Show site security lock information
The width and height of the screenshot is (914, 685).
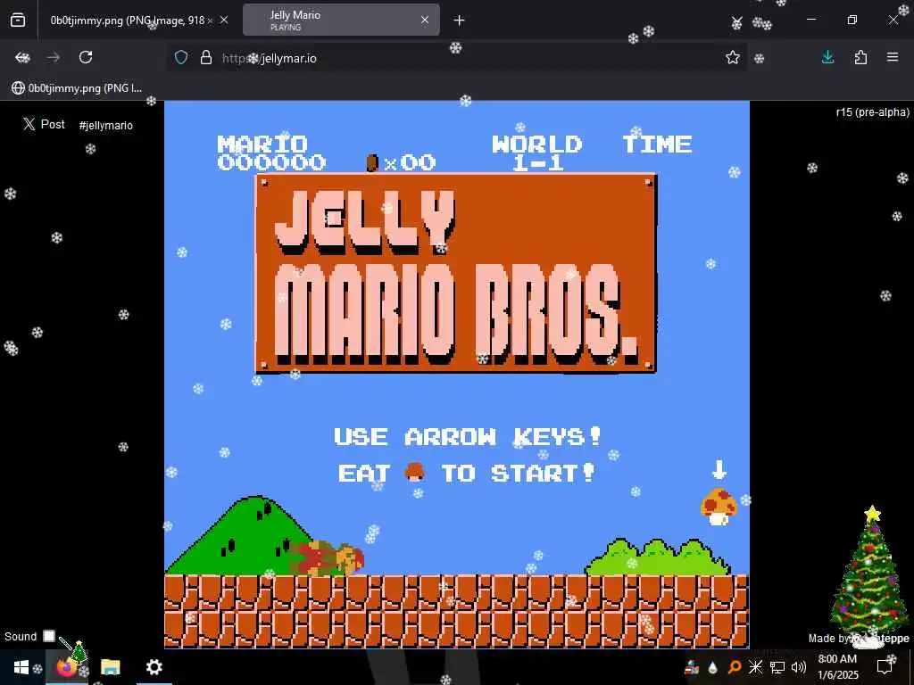point(206,58)
